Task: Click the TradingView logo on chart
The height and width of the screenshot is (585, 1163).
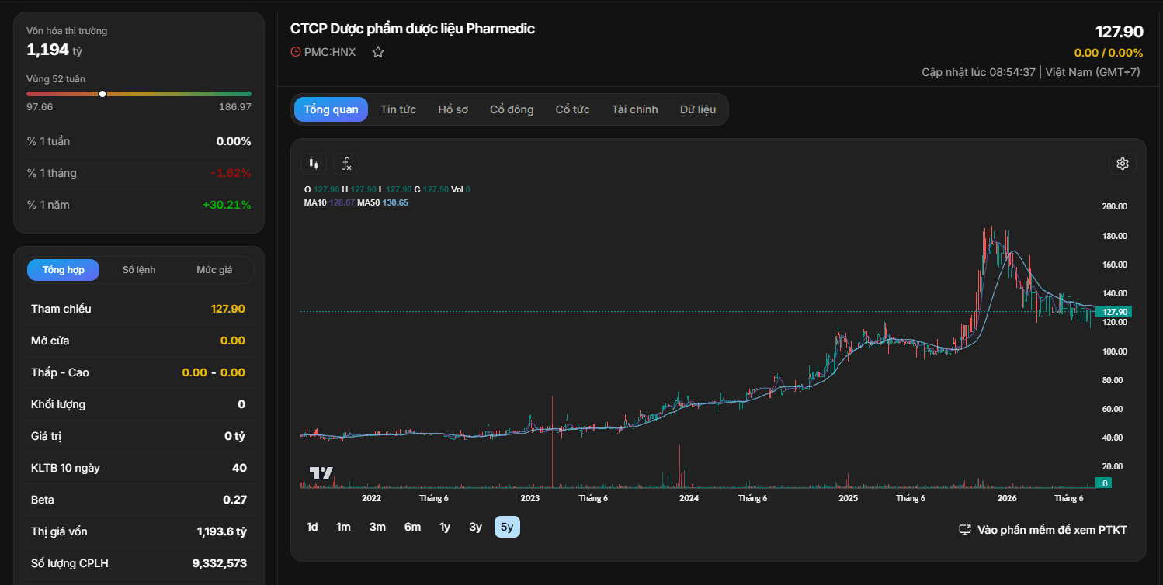Action: (x=321, y=472)
